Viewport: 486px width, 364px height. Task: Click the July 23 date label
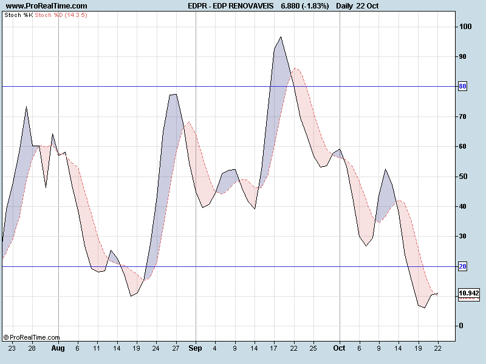click(x=12, y=348)
